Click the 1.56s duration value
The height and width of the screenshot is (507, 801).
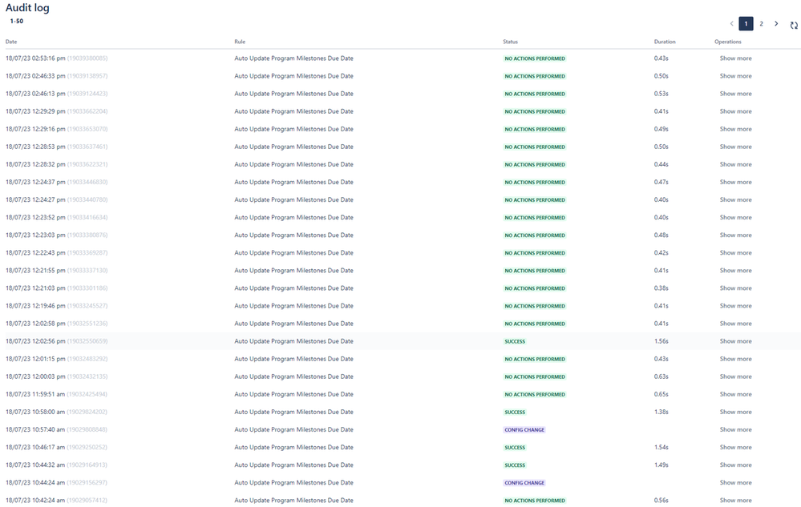tap(661, 341)
